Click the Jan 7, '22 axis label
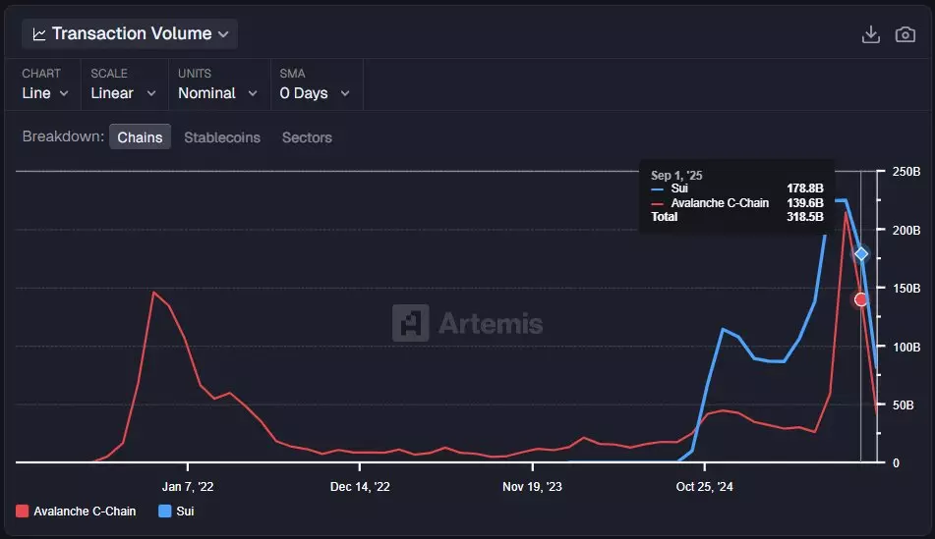This screenshot has height=539, width=935. (188, 486)
